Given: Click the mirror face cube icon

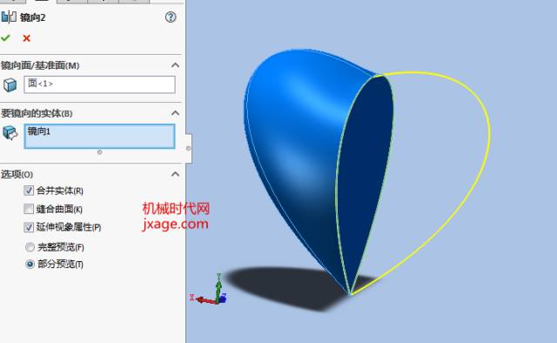Looking at the screenshot, I should tap(10, 85).
